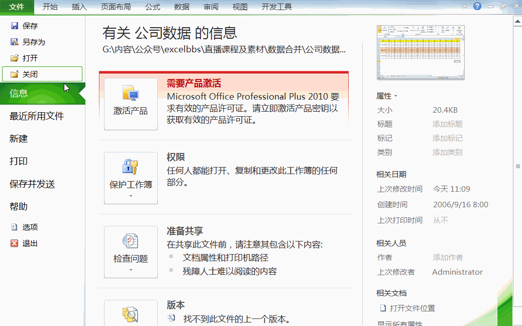Open 选项 settings label
The height and width of the screenshot is (326, 522).
click(30, 227)
